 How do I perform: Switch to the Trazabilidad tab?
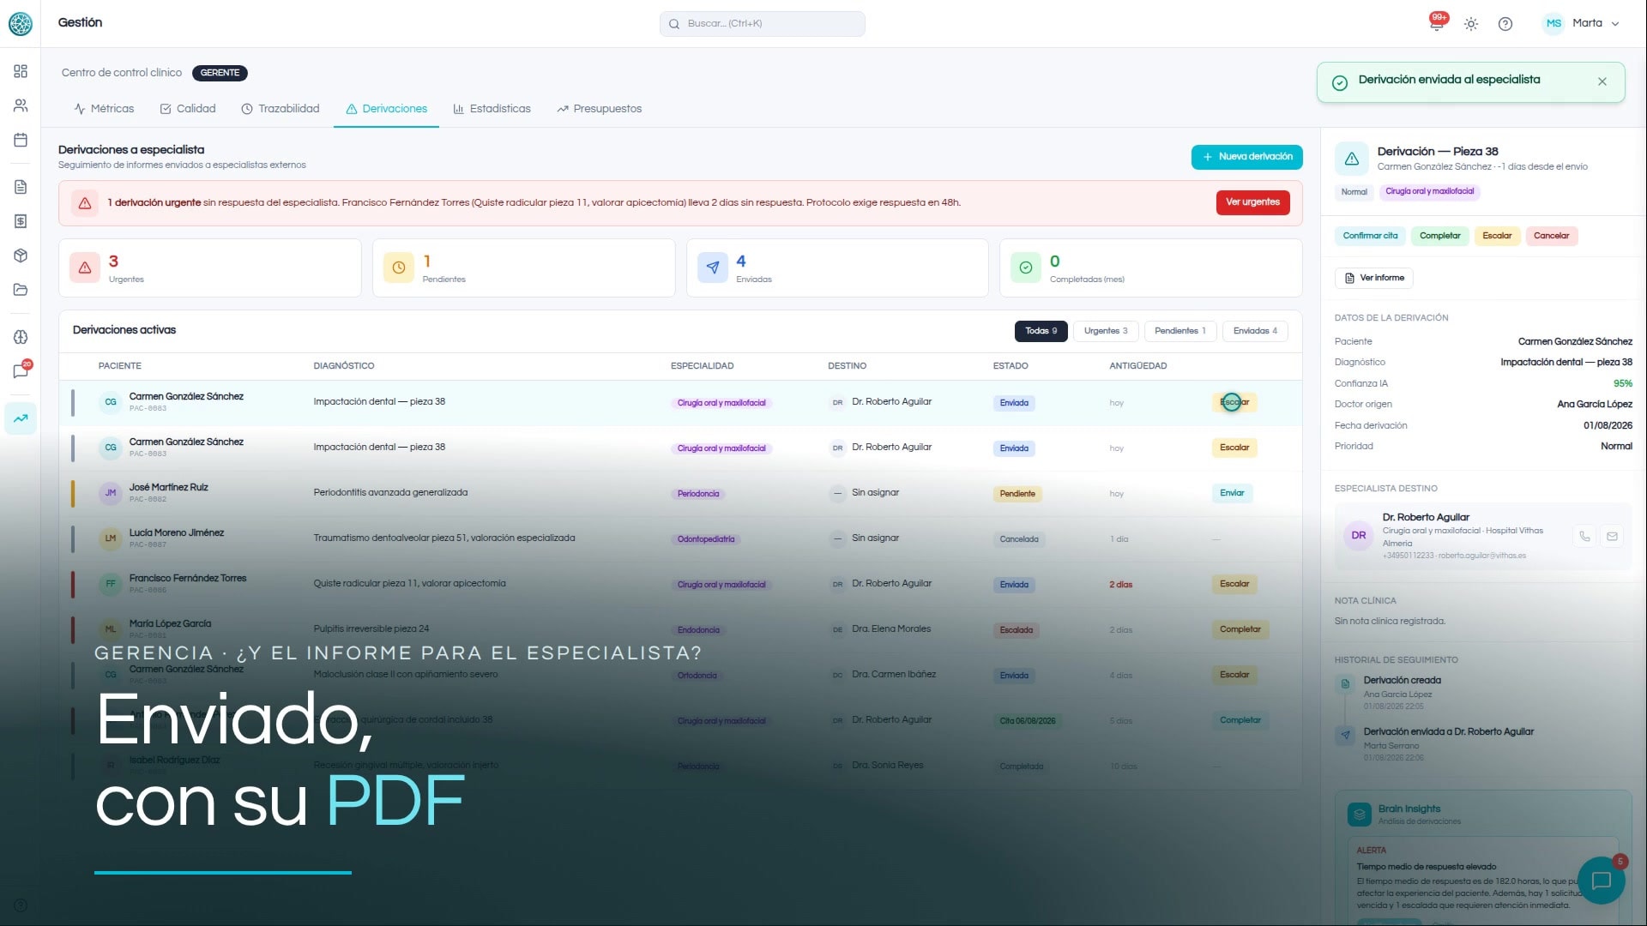(x=281, y=109)
